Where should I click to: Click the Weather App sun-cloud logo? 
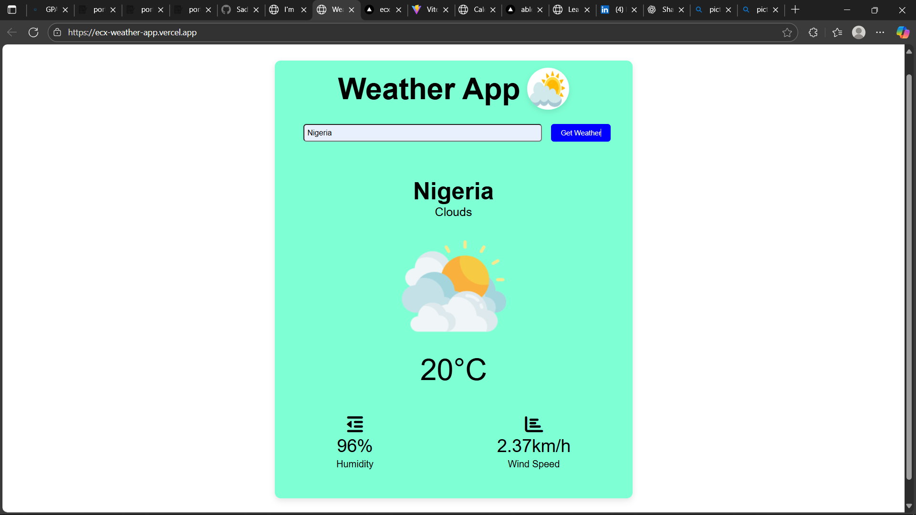(548, 89)
